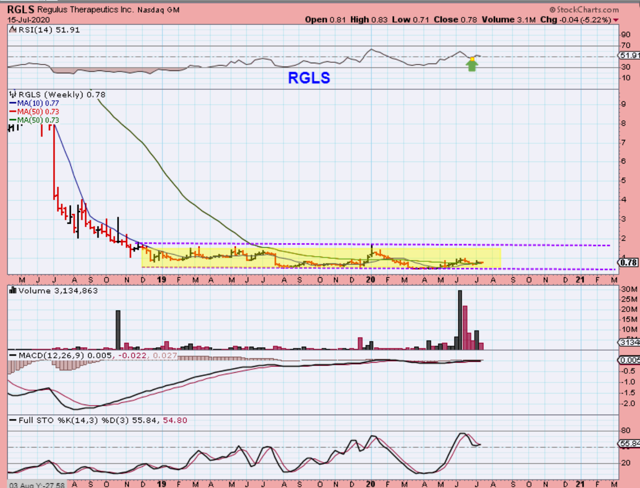This screenshot has height=488, width=640.
Task: Click the volume bars icon beside Volume label
Action: pyautogui.click(x=13, y=290)
